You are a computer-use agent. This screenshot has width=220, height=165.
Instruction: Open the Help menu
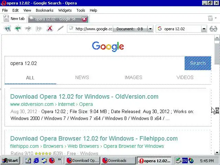click(x=93, y=10)
